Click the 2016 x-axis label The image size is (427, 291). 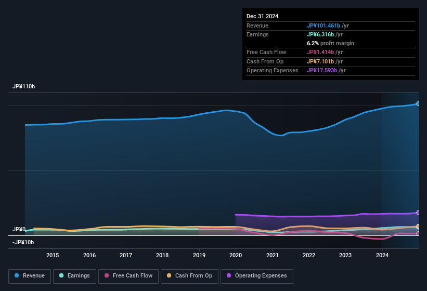(89, 255)
